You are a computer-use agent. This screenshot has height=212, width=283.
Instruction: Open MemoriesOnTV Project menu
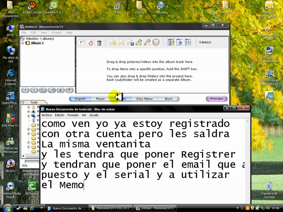pyautogui.click(x=57, y=33)
